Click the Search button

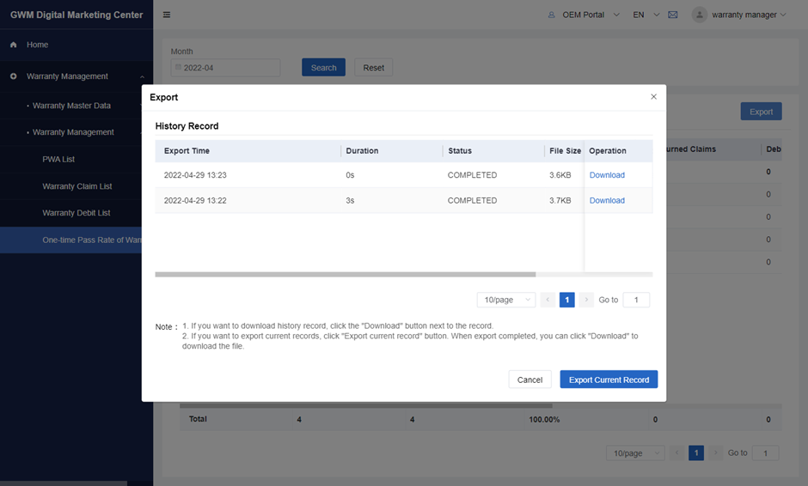[323, 68]
